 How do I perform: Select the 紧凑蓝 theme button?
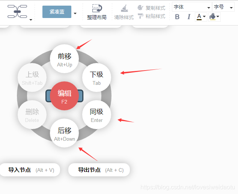[x=57, y=12]
